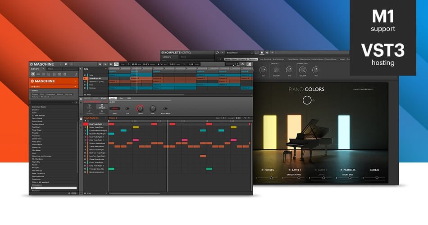Collapse the TYPES tag section
The height and width of the screenshot is (225, 428).
point(34,90)
